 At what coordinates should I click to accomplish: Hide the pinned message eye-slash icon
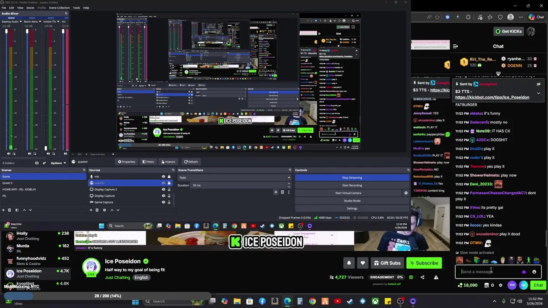pyautogui.click(x=539, y=84)
